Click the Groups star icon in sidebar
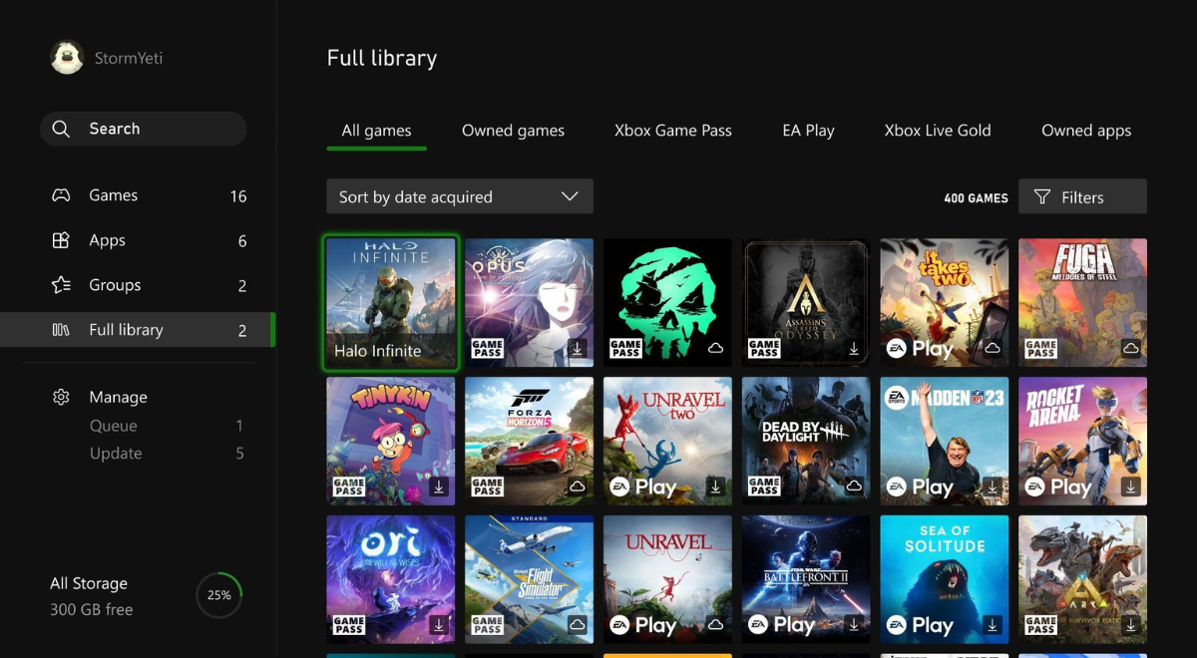This screenshot has height=658, width=1197. coord(61,285)
